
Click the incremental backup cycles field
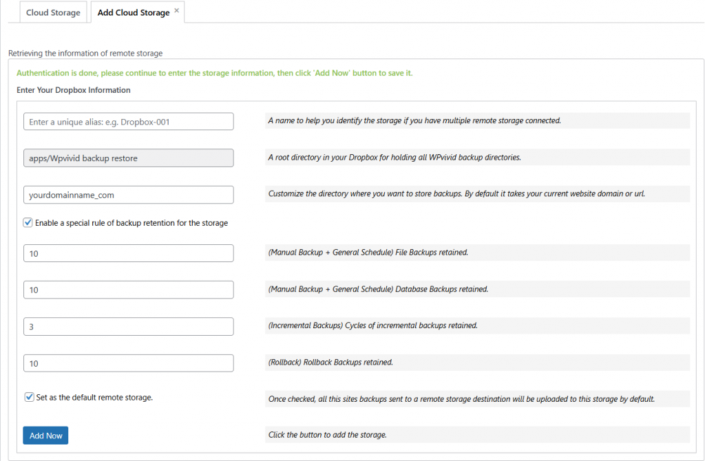tap(128, 326)
